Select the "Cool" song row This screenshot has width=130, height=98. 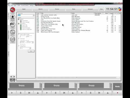(78, 20)
